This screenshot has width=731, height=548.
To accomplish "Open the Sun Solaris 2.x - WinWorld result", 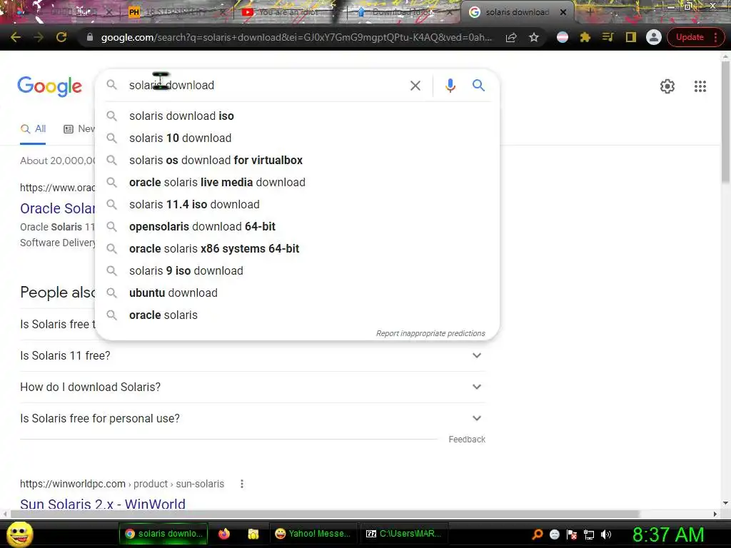I will tap(103, 504).
